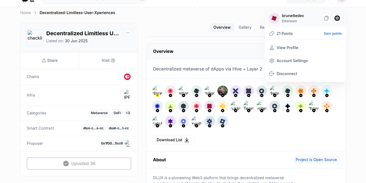Click the Earn points link
Viewport: 366px width, 183px height.
coord(333,34)
